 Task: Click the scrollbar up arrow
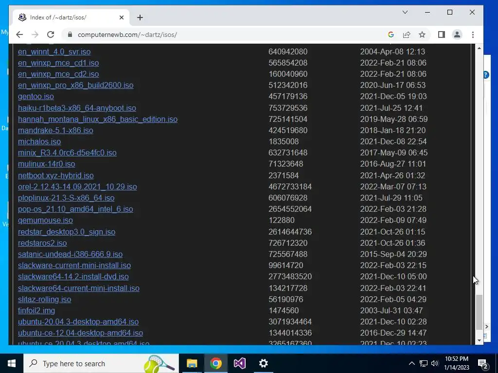[479, 48]
